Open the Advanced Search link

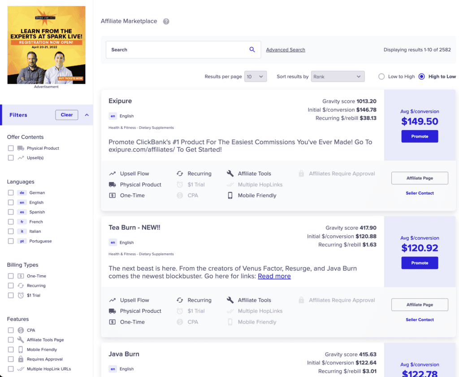[286, 50]
